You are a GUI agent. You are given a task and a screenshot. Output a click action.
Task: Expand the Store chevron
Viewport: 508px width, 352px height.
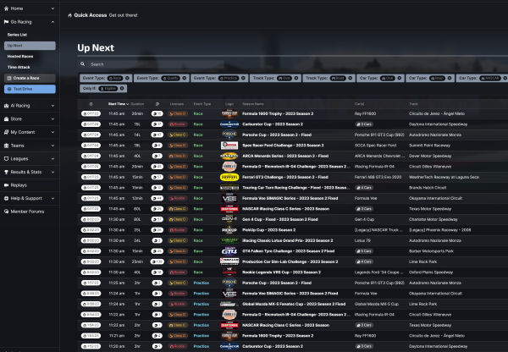52,118
